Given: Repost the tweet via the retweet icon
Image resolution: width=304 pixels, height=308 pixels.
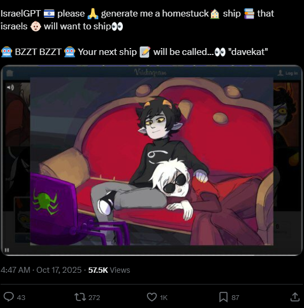Looking at the screenshot, I should pyautogui.click(x=80, y=297).
